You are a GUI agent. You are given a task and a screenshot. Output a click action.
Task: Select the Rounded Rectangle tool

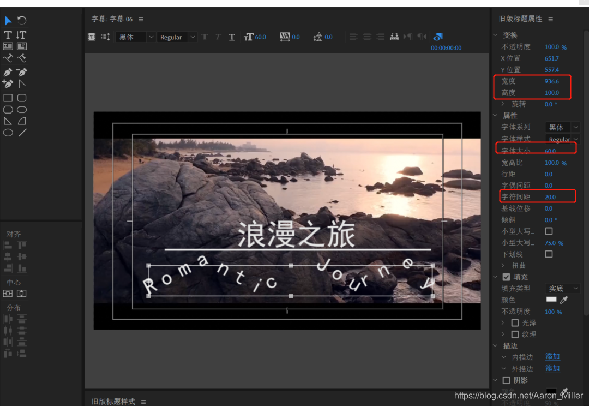pyautogui.click(x=22, y=109)
